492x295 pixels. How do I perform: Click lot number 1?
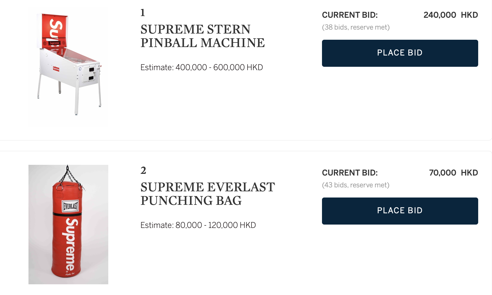pyautogui.click(x=143, y=13)
